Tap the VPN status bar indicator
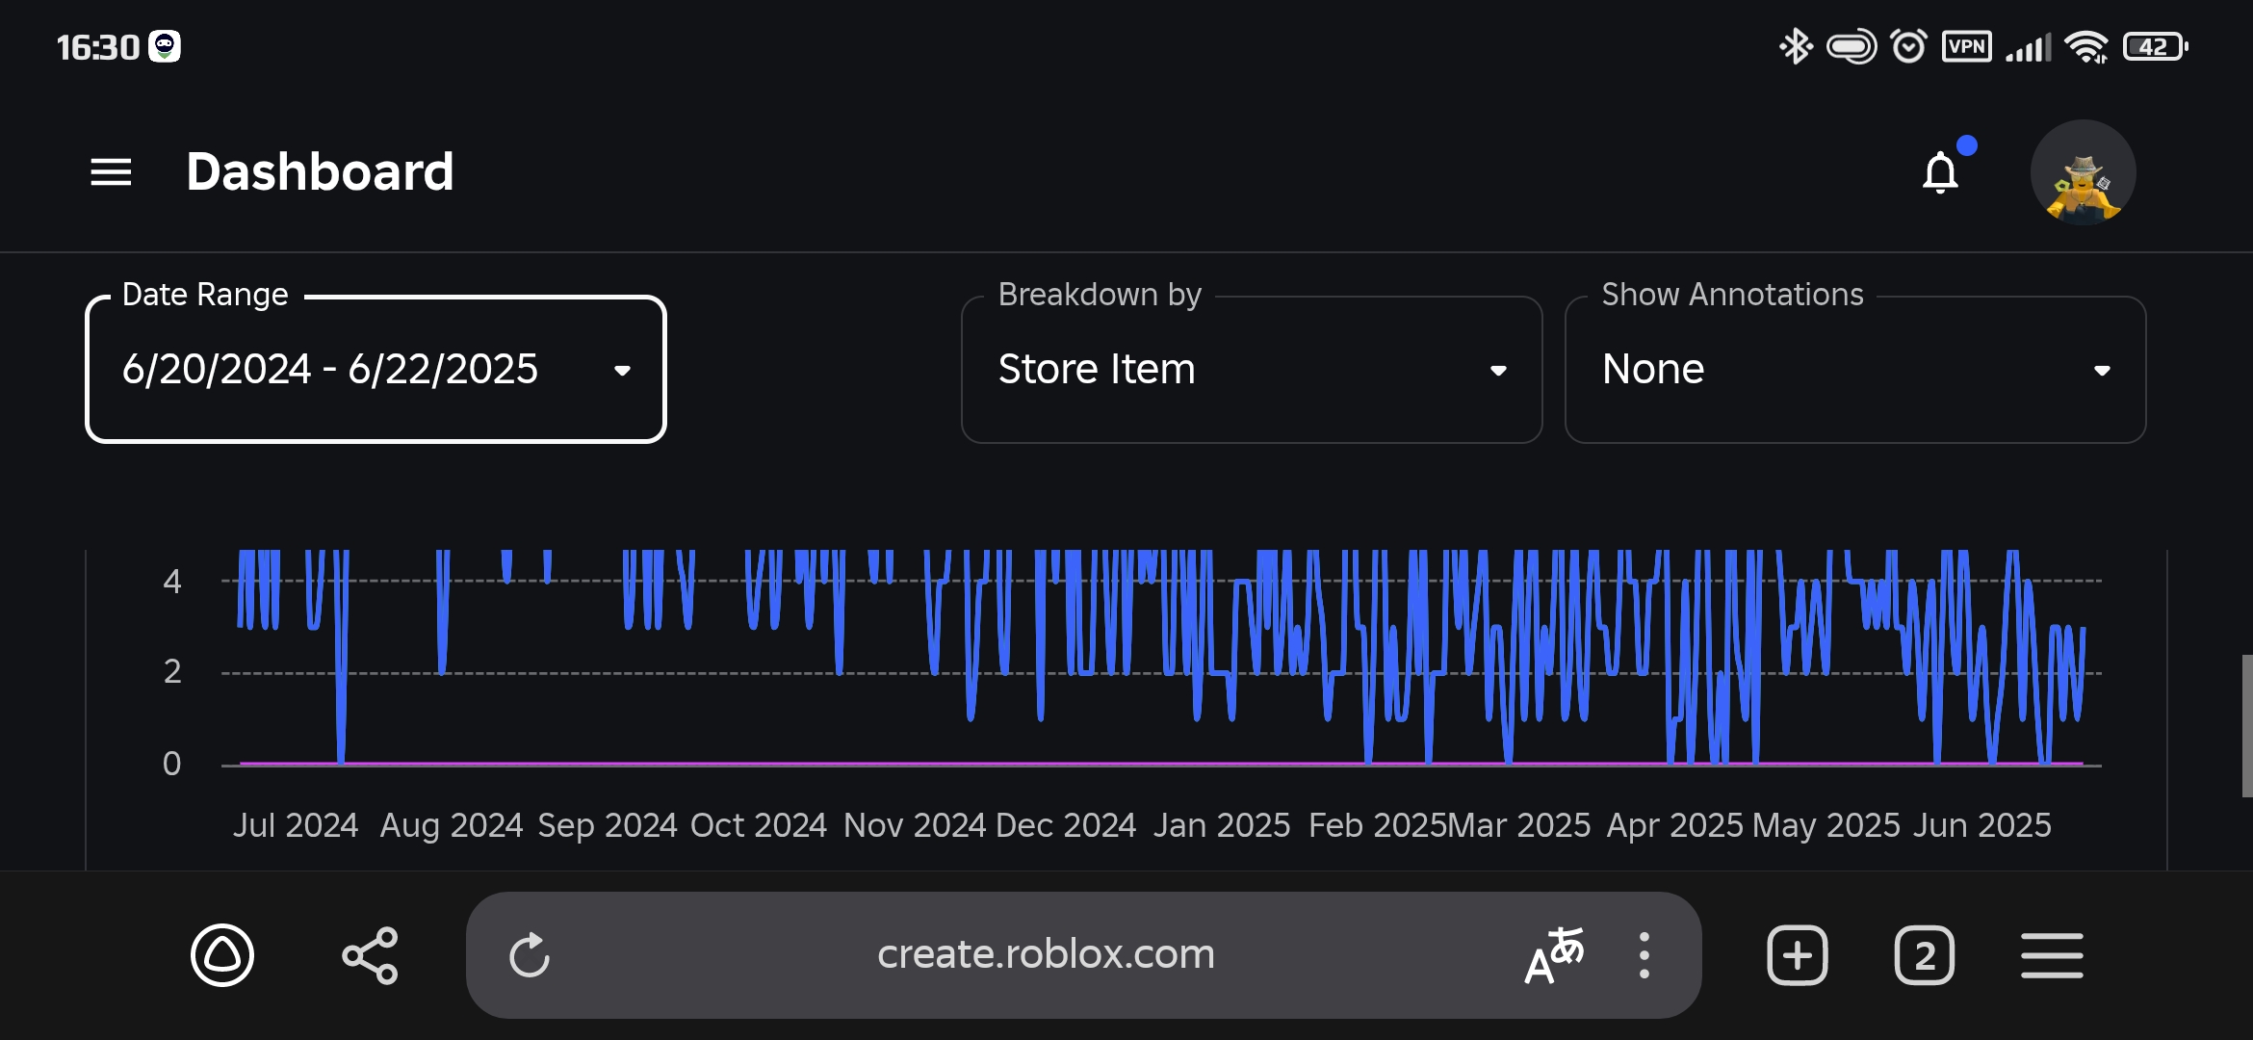2253x1040 pixels. coord(1966,46)
